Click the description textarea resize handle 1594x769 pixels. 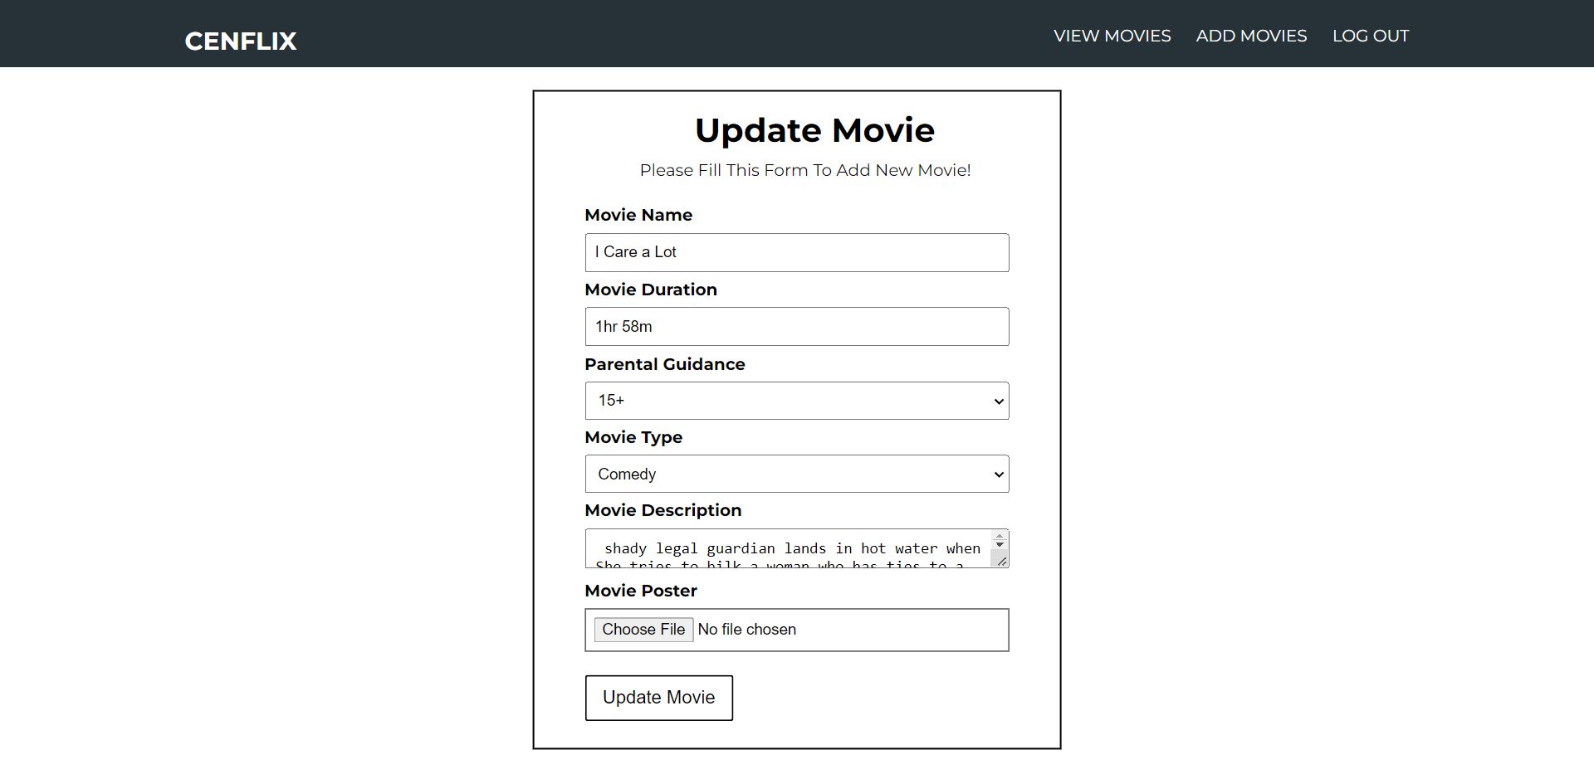click(1004, 563)
